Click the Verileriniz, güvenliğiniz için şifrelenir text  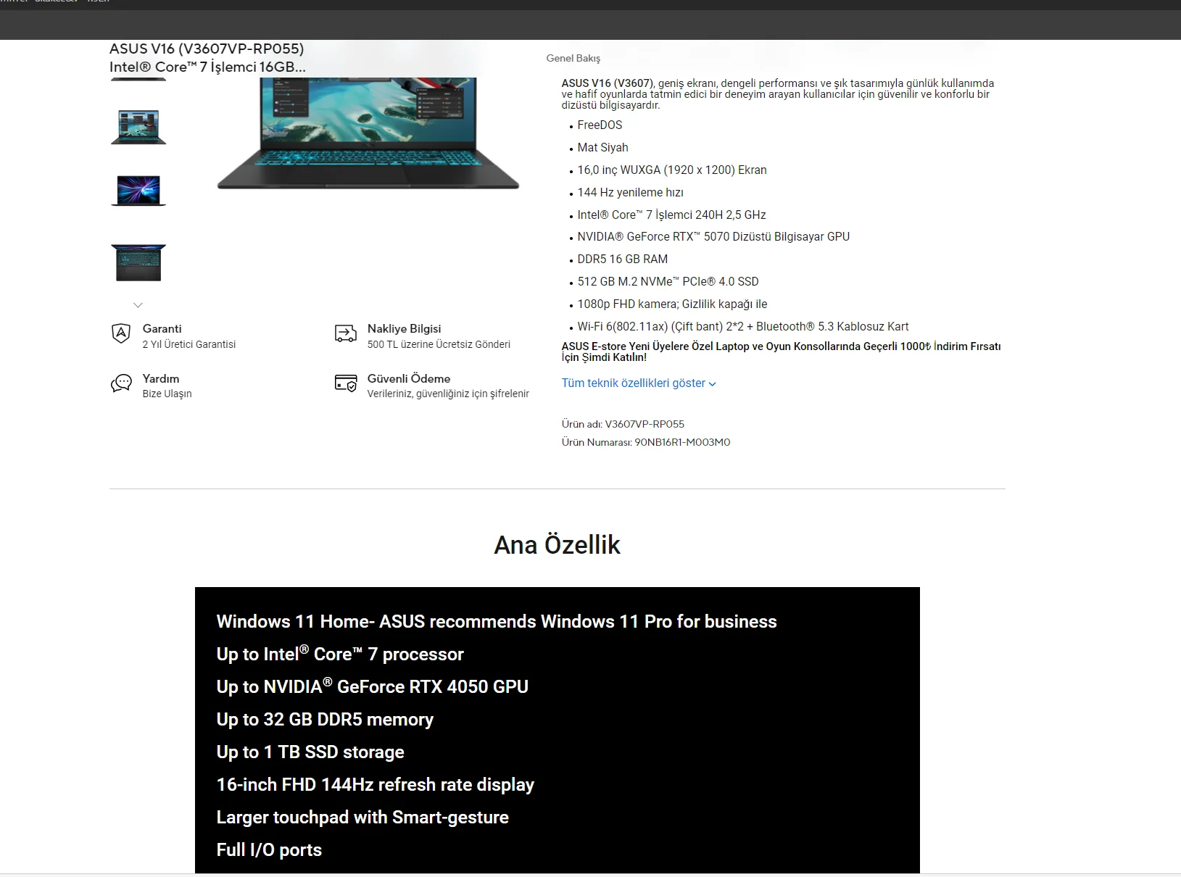click(448, 394)
